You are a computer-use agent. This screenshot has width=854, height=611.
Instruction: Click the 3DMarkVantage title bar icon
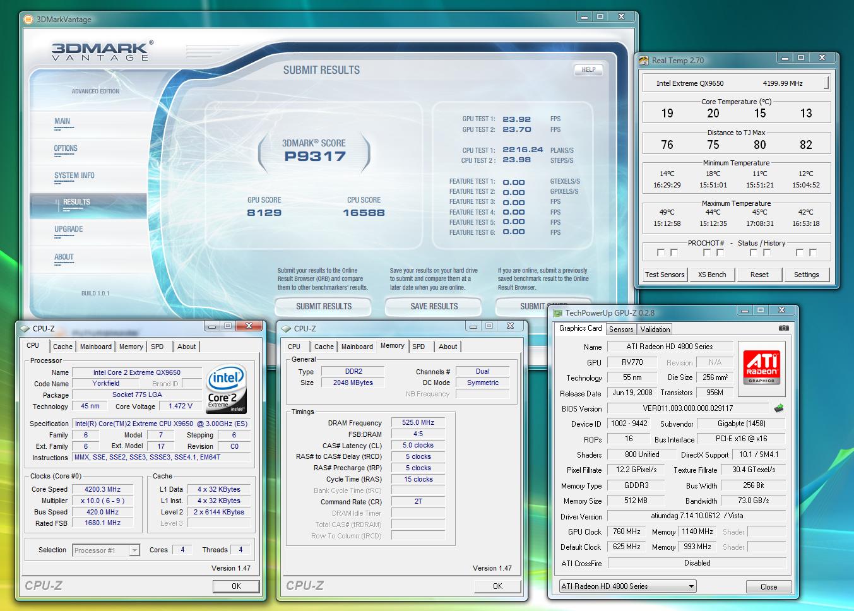coord(28,19)
